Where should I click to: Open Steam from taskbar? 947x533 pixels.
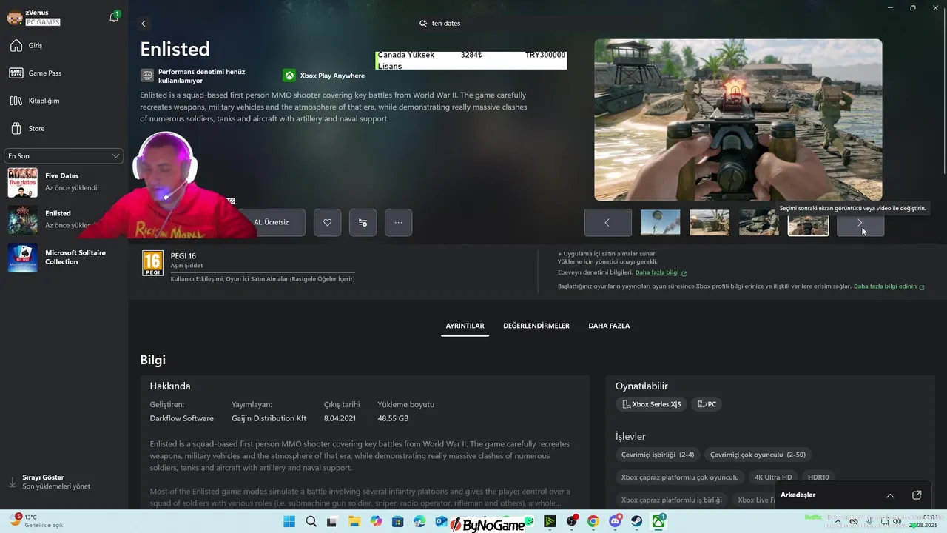coord(637,522)
